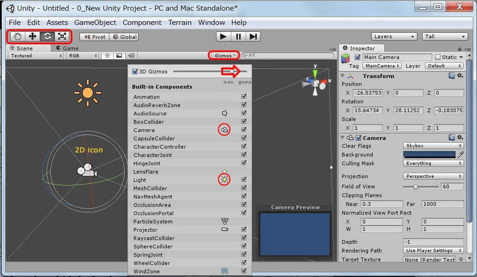
Task: Select the Move tool
Action: tap(32, 36)
